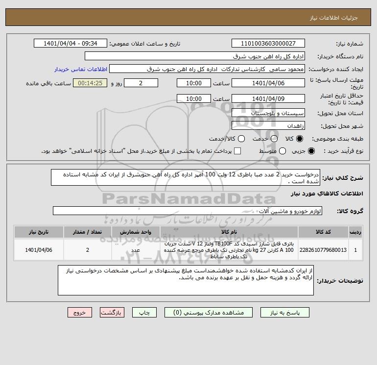Click the need date cell 1401/04/06
The height and width of the screenshot is (365, 377).
(39, 250)
